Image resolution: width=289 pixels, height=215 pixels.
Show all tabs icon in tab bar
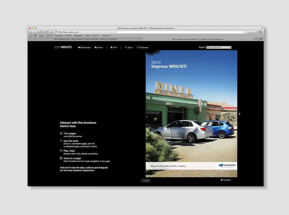[261, 39]
